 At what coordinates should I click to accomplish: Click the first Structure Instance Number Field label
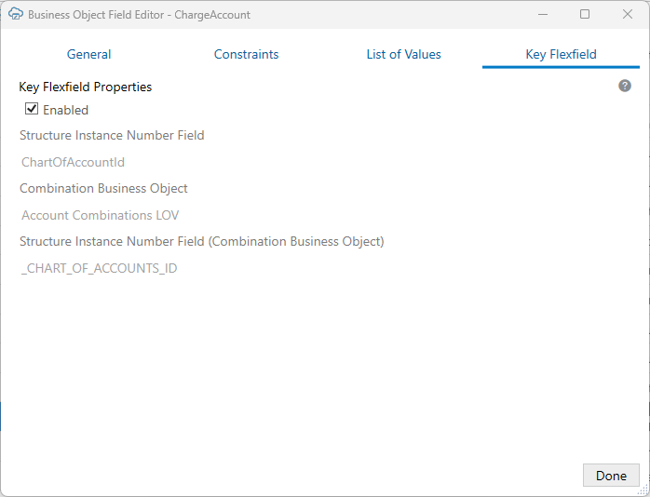(x=112, y=135)
